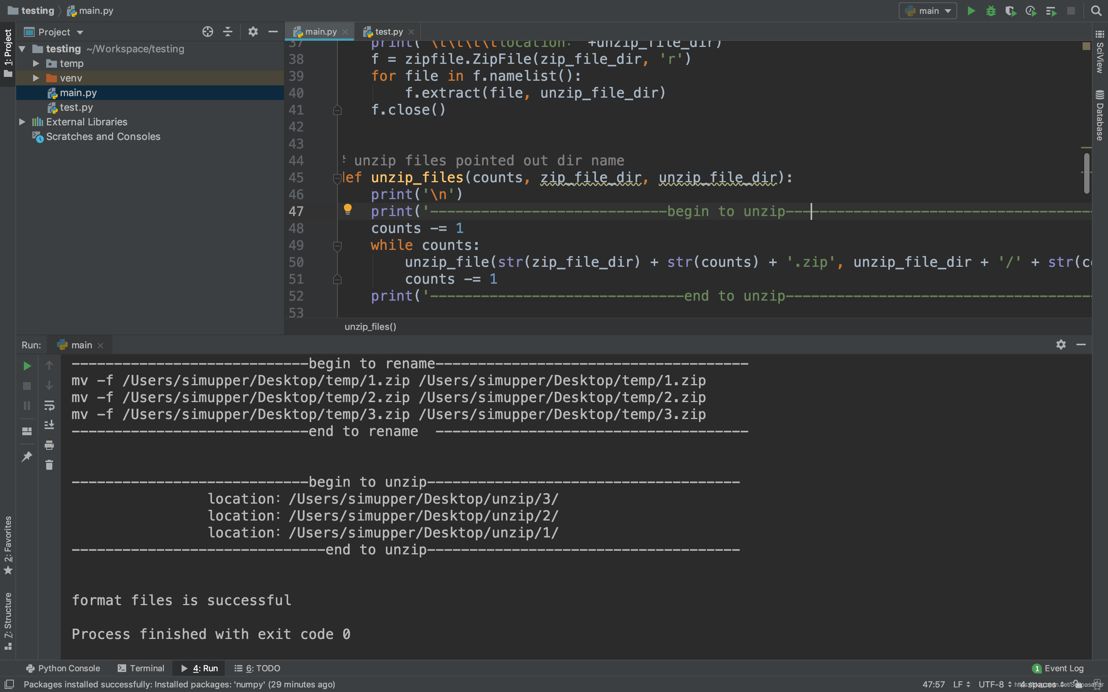
Task: Open the LF line separator selector
Action: [961, 684]
